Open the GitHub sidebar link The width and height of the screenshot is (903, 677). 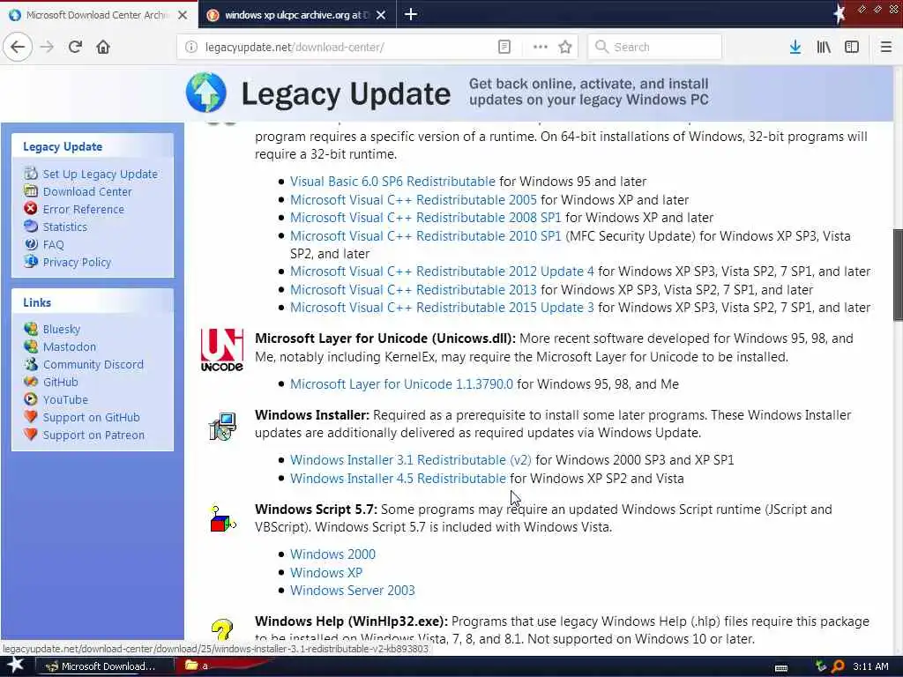pyautogui.click(x=61, y=382)
